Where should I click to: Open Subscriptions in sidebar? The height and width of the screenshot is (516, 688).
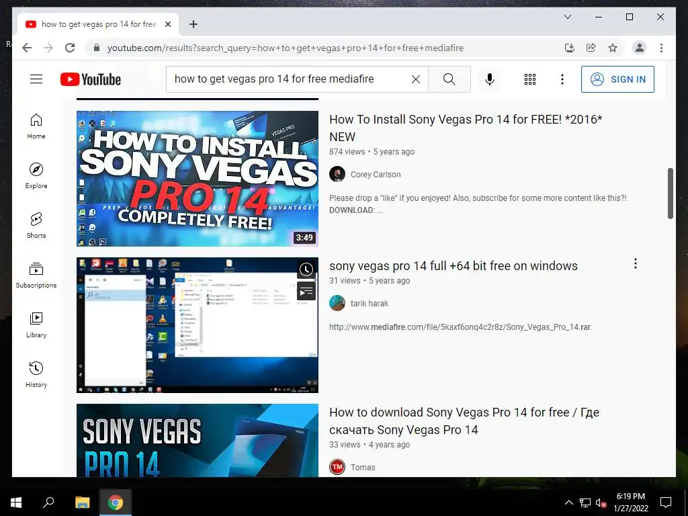[x=36, y=275]
